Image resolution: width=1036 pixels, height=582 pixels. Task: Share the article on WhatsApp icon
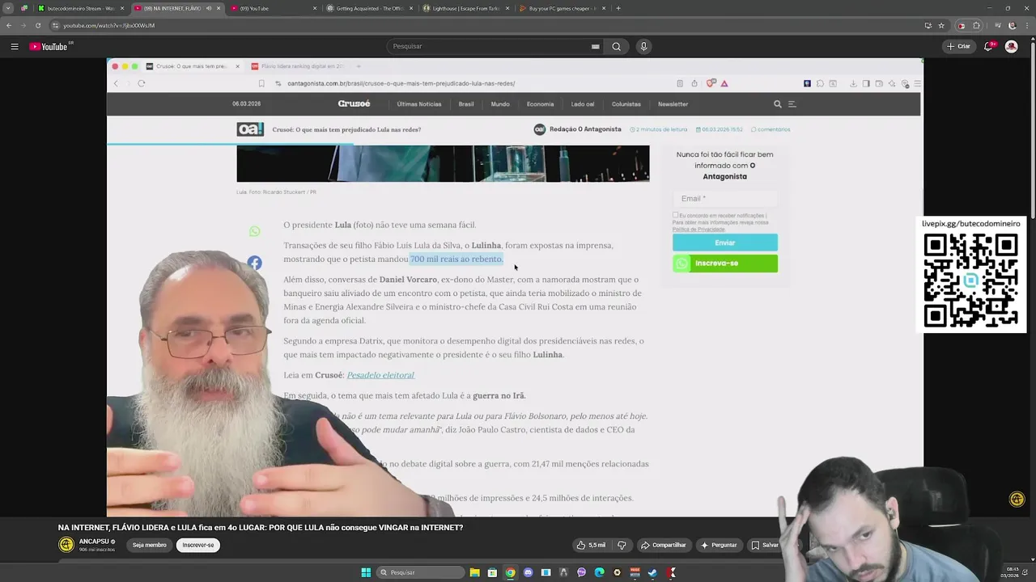[255, 231]
